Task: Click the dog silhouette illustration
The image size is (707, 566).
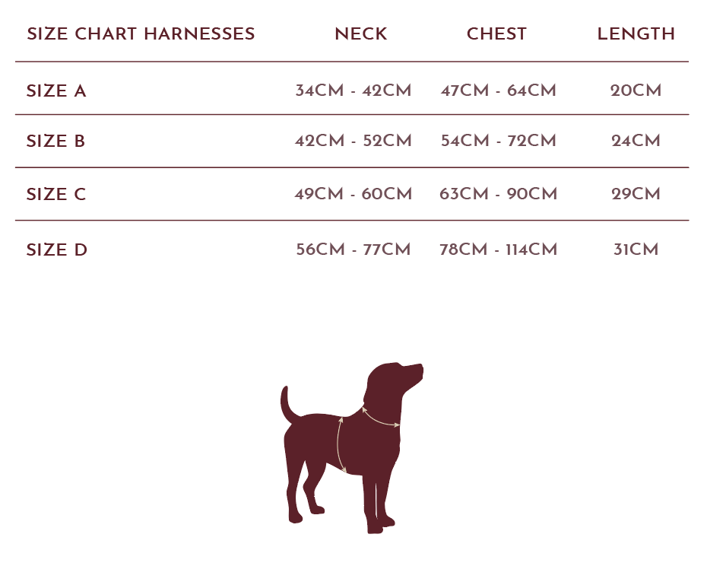Action: click(x=352, y=448)
